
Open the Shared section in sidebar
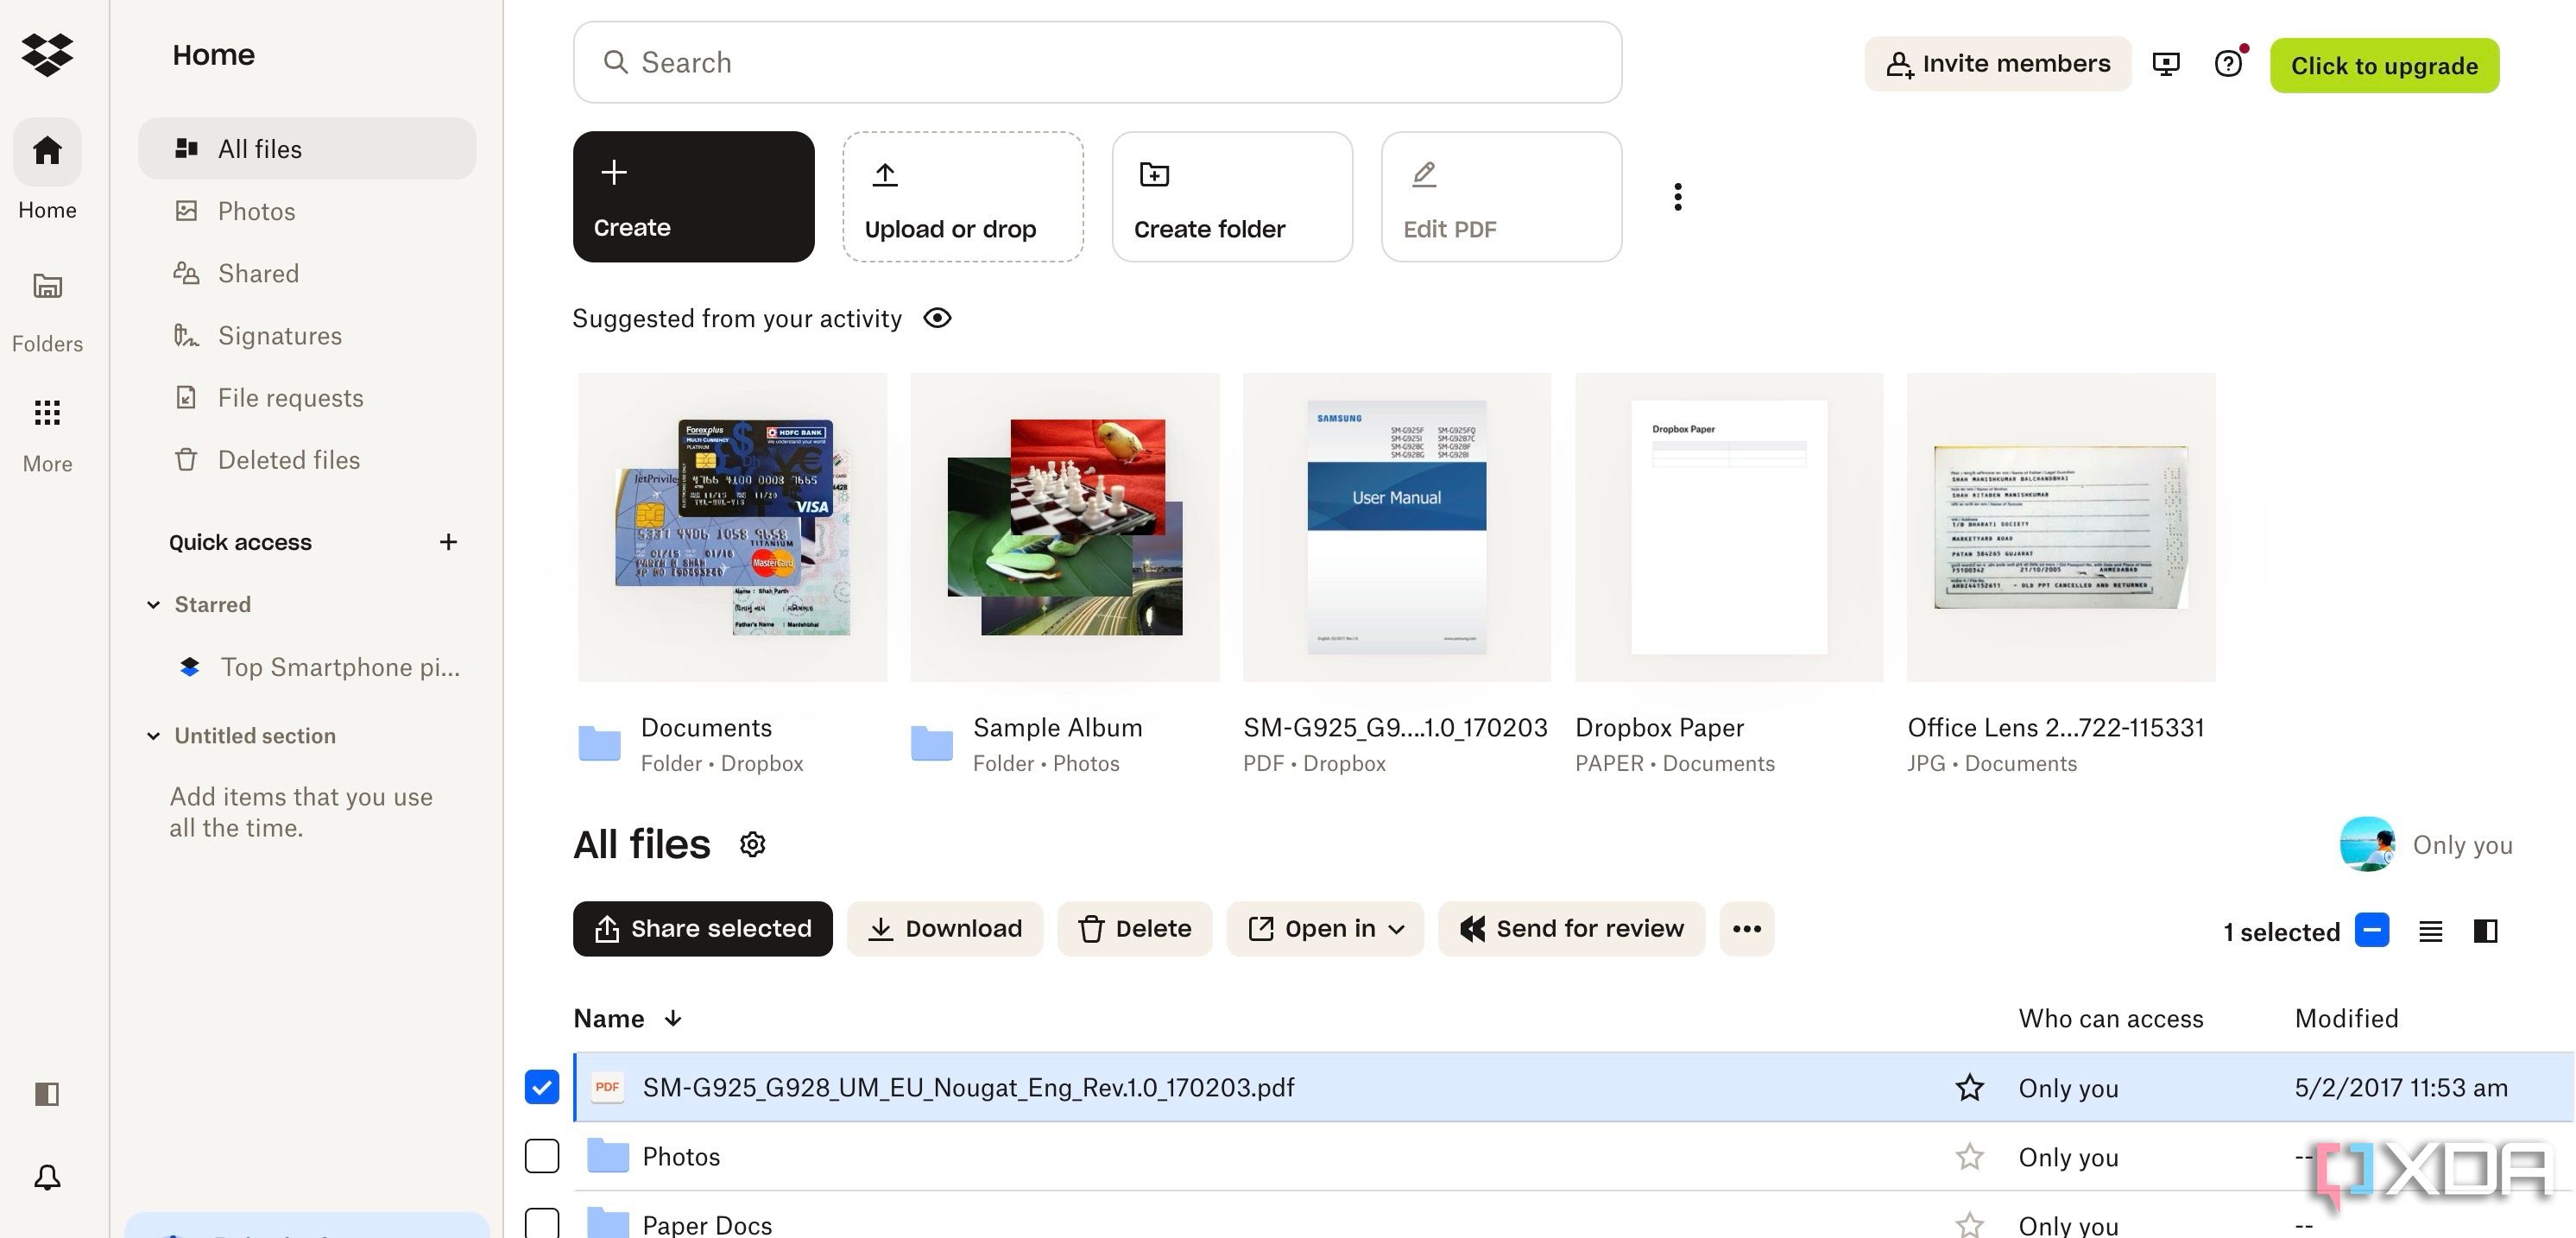pos(258,273)
